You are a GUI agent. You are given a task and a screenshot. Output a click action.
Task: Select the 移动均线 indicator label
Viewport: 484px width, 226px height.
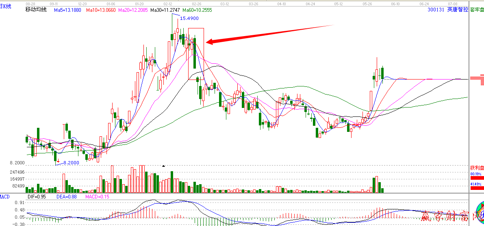[36, 9]
